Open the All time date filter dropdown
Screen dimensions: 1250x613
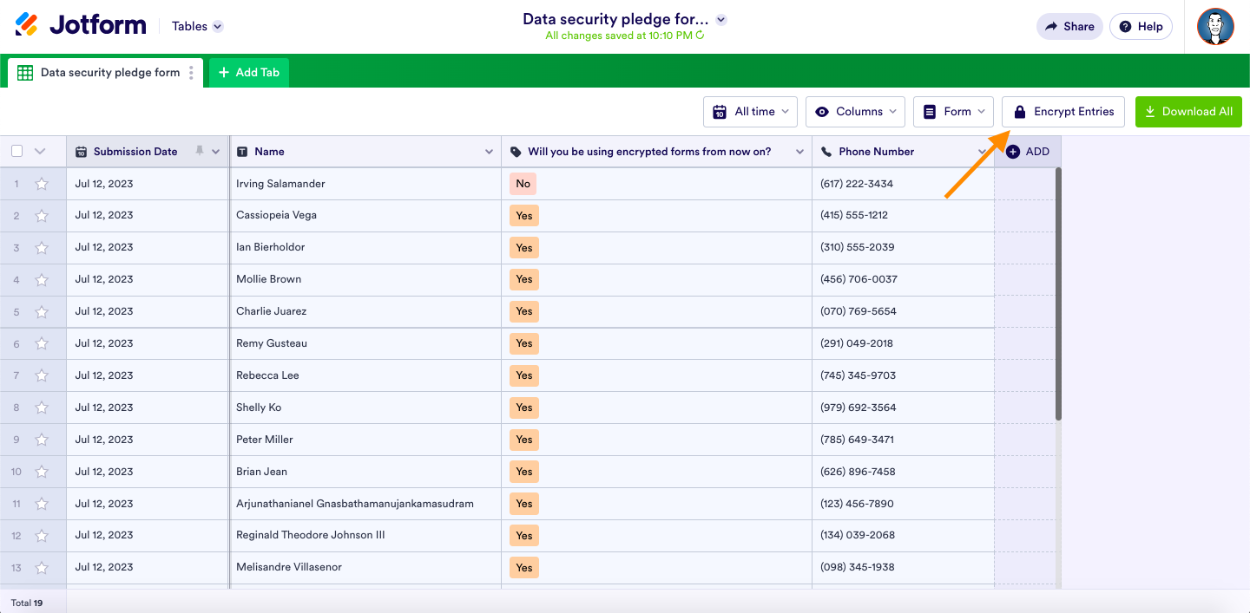click(x=751, y=112)
